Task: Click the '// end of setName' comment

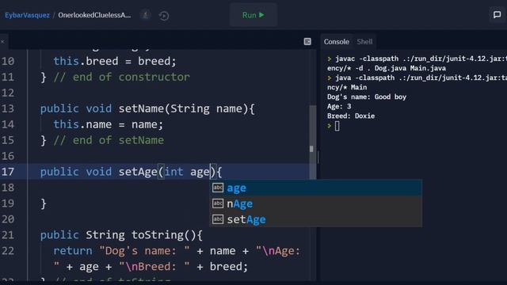Action: pyautogui.click(x=109, y=140)
